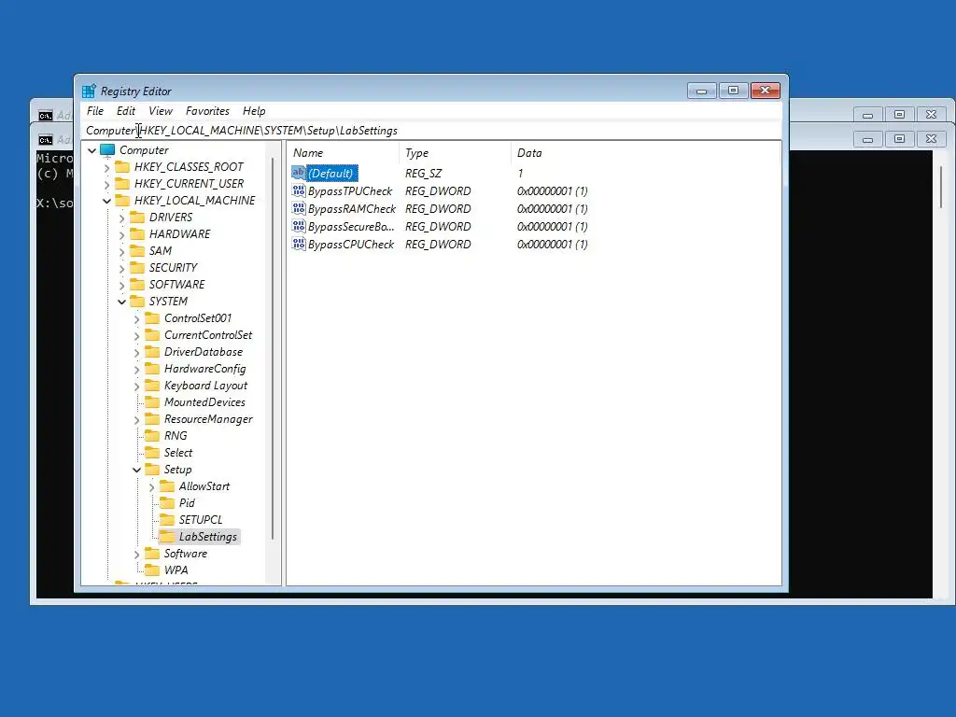Click the MountedDevices folder icon
Image resolution: width=956 pixels, height=717 pixels.
[x=152, y=402]
